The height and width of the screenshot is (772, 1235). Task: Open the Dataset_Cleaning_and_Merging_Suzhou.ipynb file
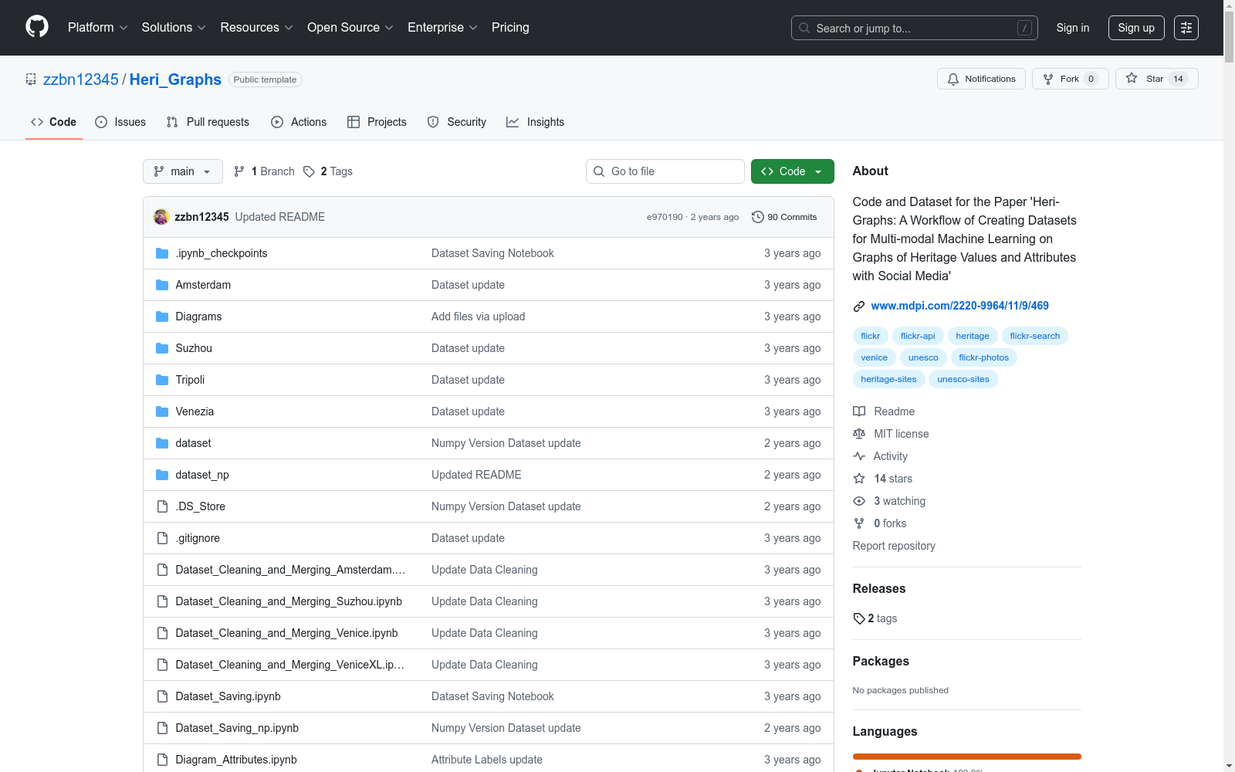coord(289,601)
